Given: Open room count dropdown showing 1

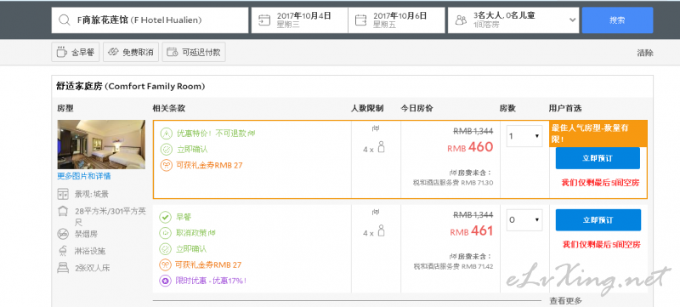Looking at the screenshot, I should [524, 136].
